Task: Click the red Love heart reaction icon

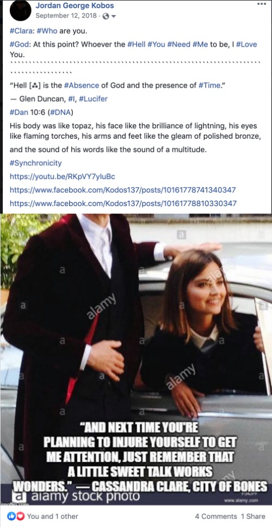Action: point(20,516)
